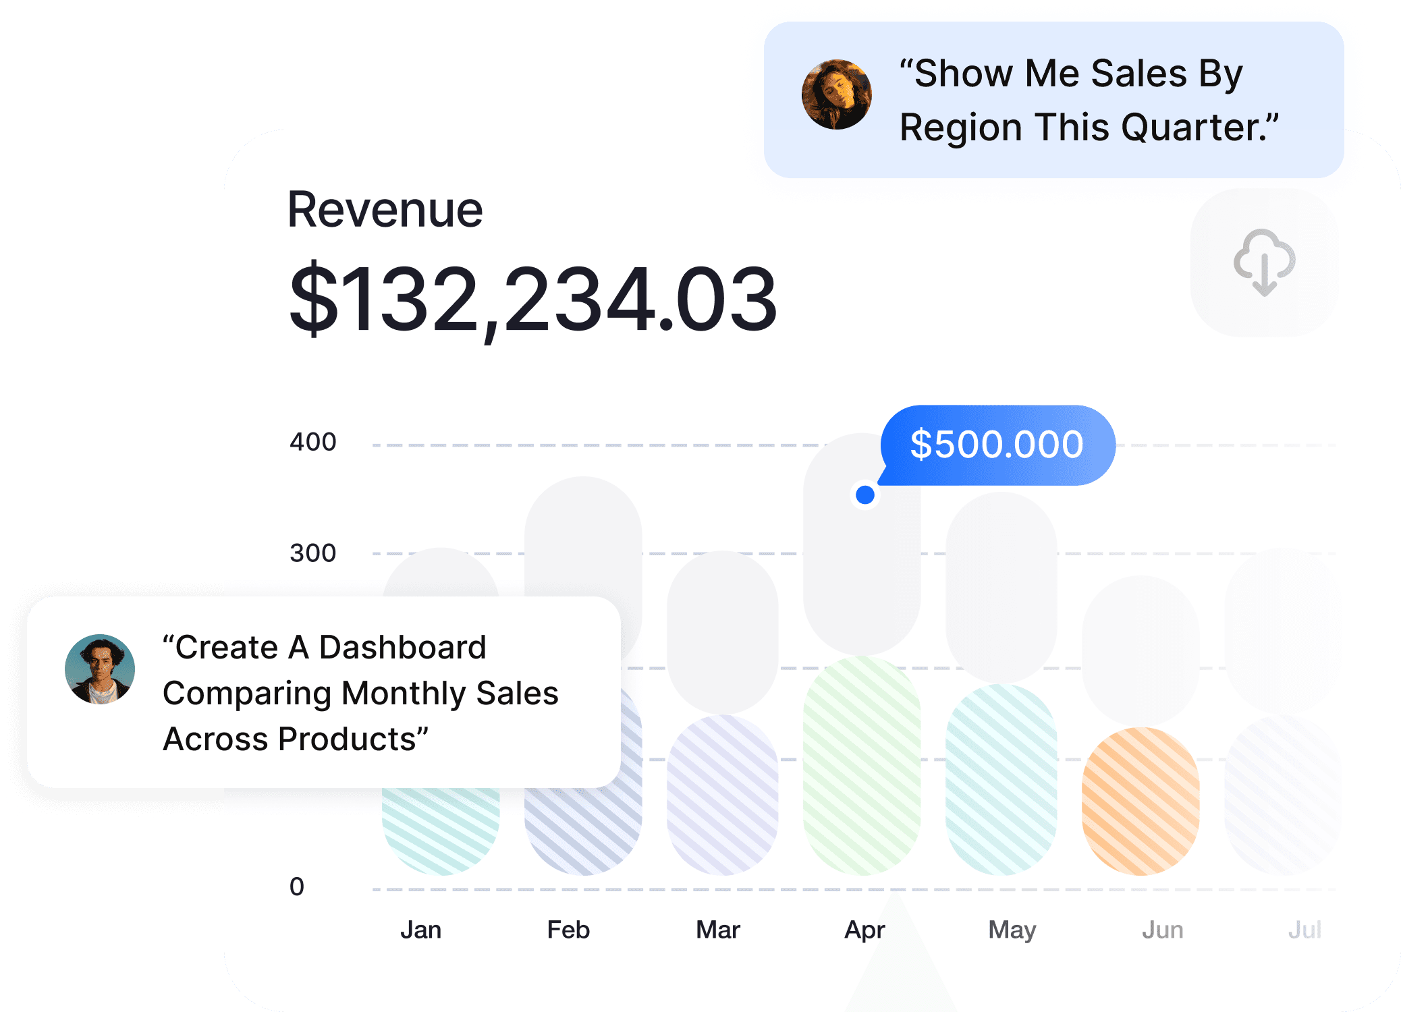
Task: Click the Jan month label
Action: tap(420, 930)
